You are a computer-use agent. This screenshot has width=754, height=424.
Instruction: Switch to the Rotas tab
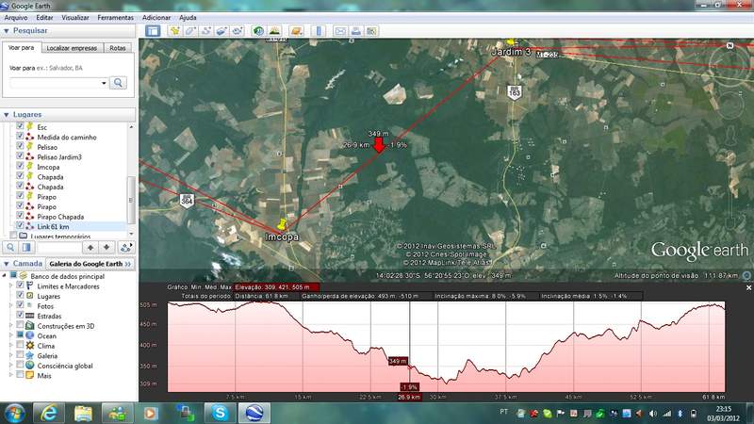pyautogui.click(x=117, y=48)
